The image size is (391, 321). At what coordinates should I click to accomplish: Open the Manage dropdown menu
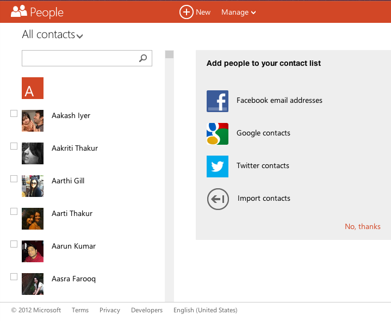(x=238, y=12)
